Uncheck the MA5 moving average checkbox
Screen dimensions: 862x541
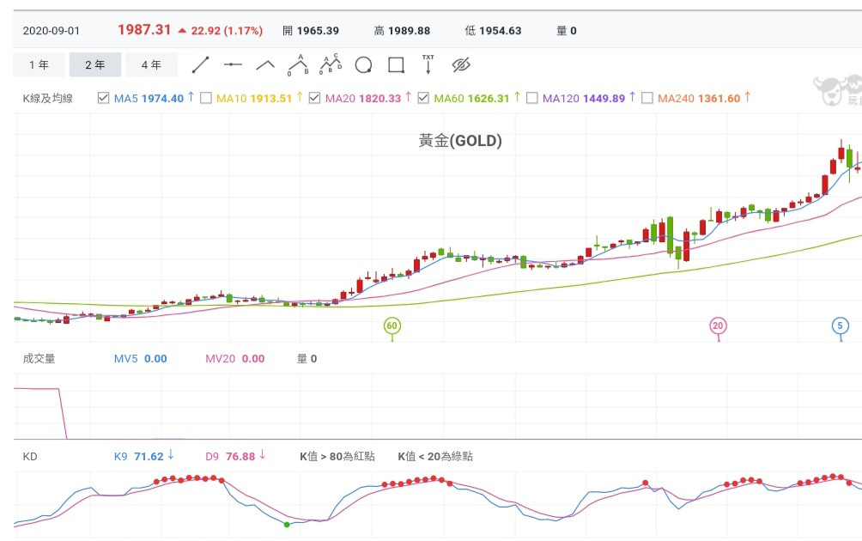(104, 98)
